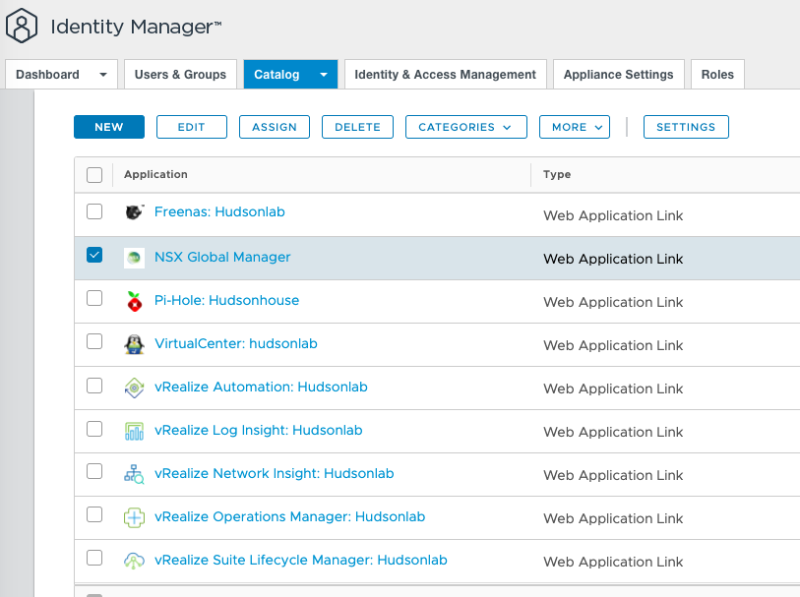Image resolution: width=800 pixels, height=597 pixels.
Task: Check the Freenas: Hudsonlab row checkbox
Action: pos(94,211)
